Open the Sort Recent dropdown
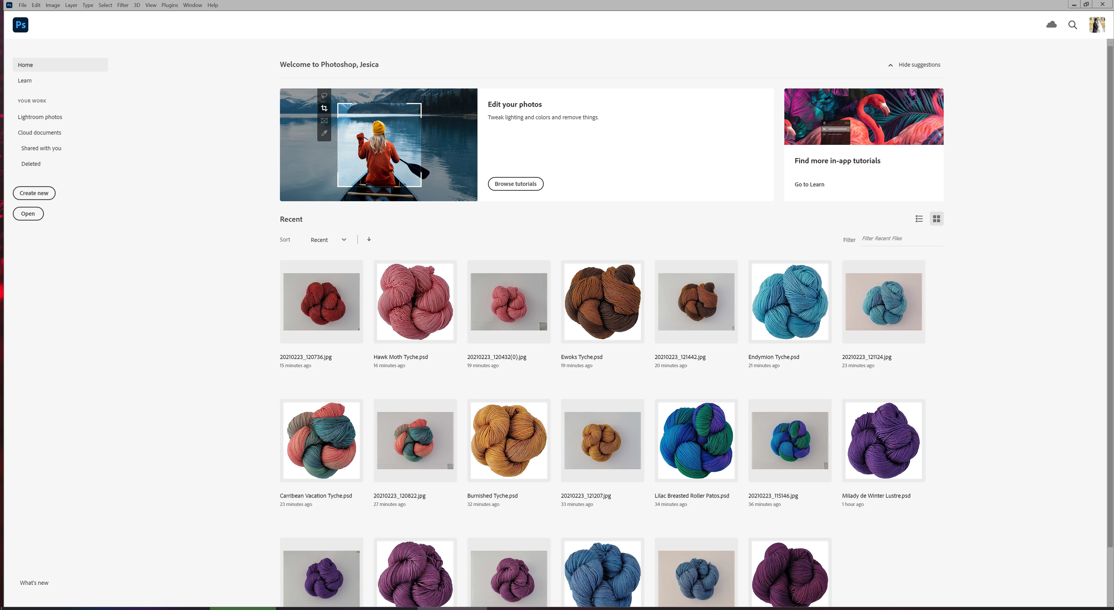This screenshot has width=1114, height=610. pyautogui.click(x=328, y=240)
